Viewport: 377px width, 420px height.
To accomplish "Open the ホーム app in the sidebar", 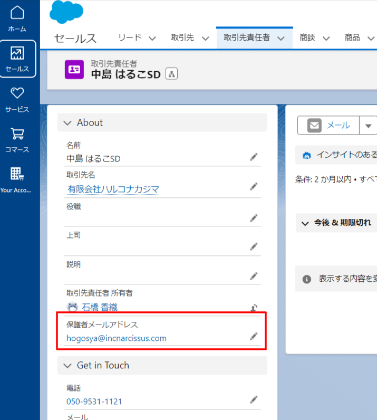I will (17, 19).
